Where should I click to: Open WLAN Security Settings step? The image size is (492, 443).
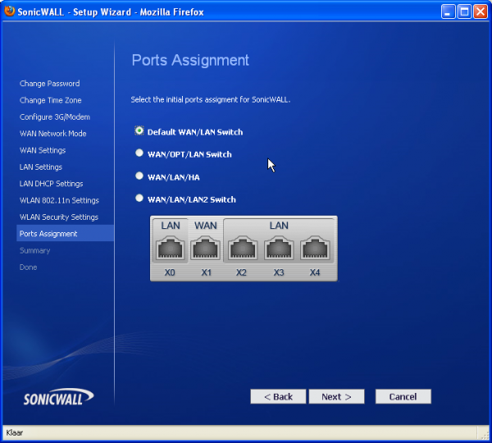coord(59,217)
